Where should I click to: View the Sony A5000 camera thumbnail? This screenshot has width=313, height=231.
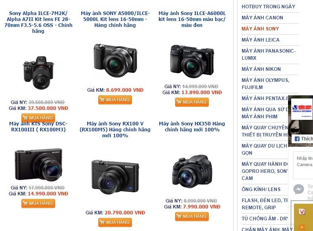click(115, 60)
